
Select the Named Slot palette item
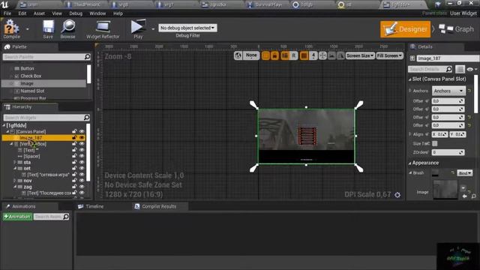tap(32, 91)
